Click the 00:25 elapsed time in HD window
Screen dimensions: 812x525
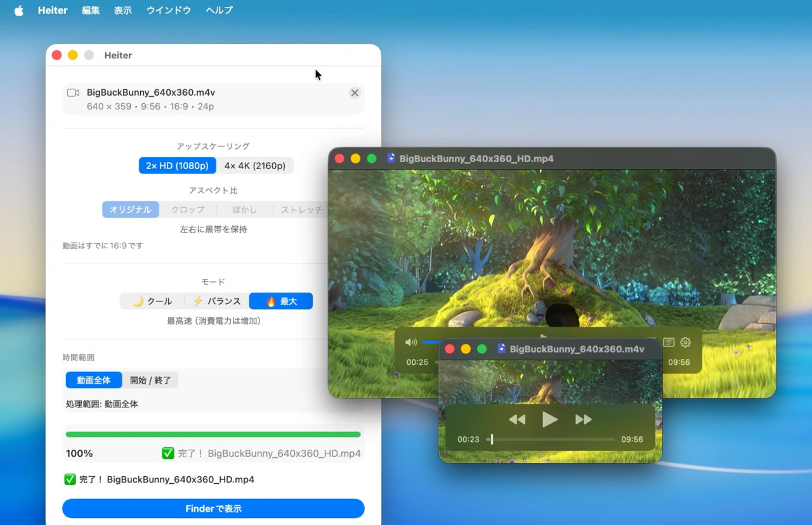[417, 362]
